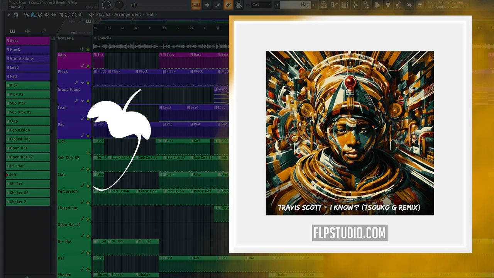The width and height of the screenshot is (494, 278).
Task: Click the arrow icon beside the piano keyboard icon
Action: [x=207, y=5]
